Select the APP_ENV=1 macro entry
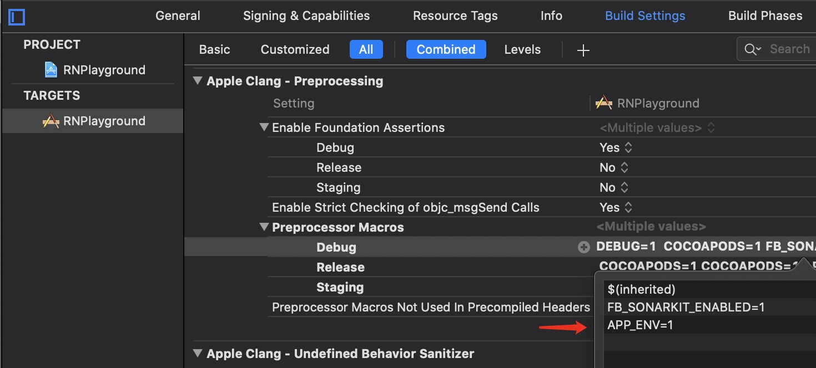 click(x=640, y=325)
